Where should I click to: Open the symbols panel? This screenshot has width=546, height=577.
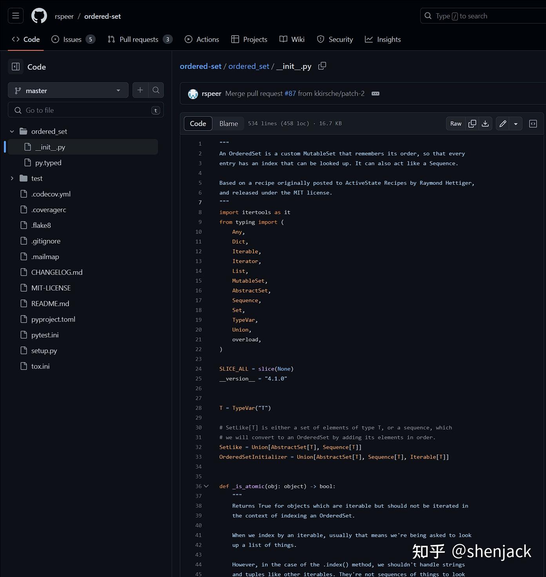pos(533,124)
